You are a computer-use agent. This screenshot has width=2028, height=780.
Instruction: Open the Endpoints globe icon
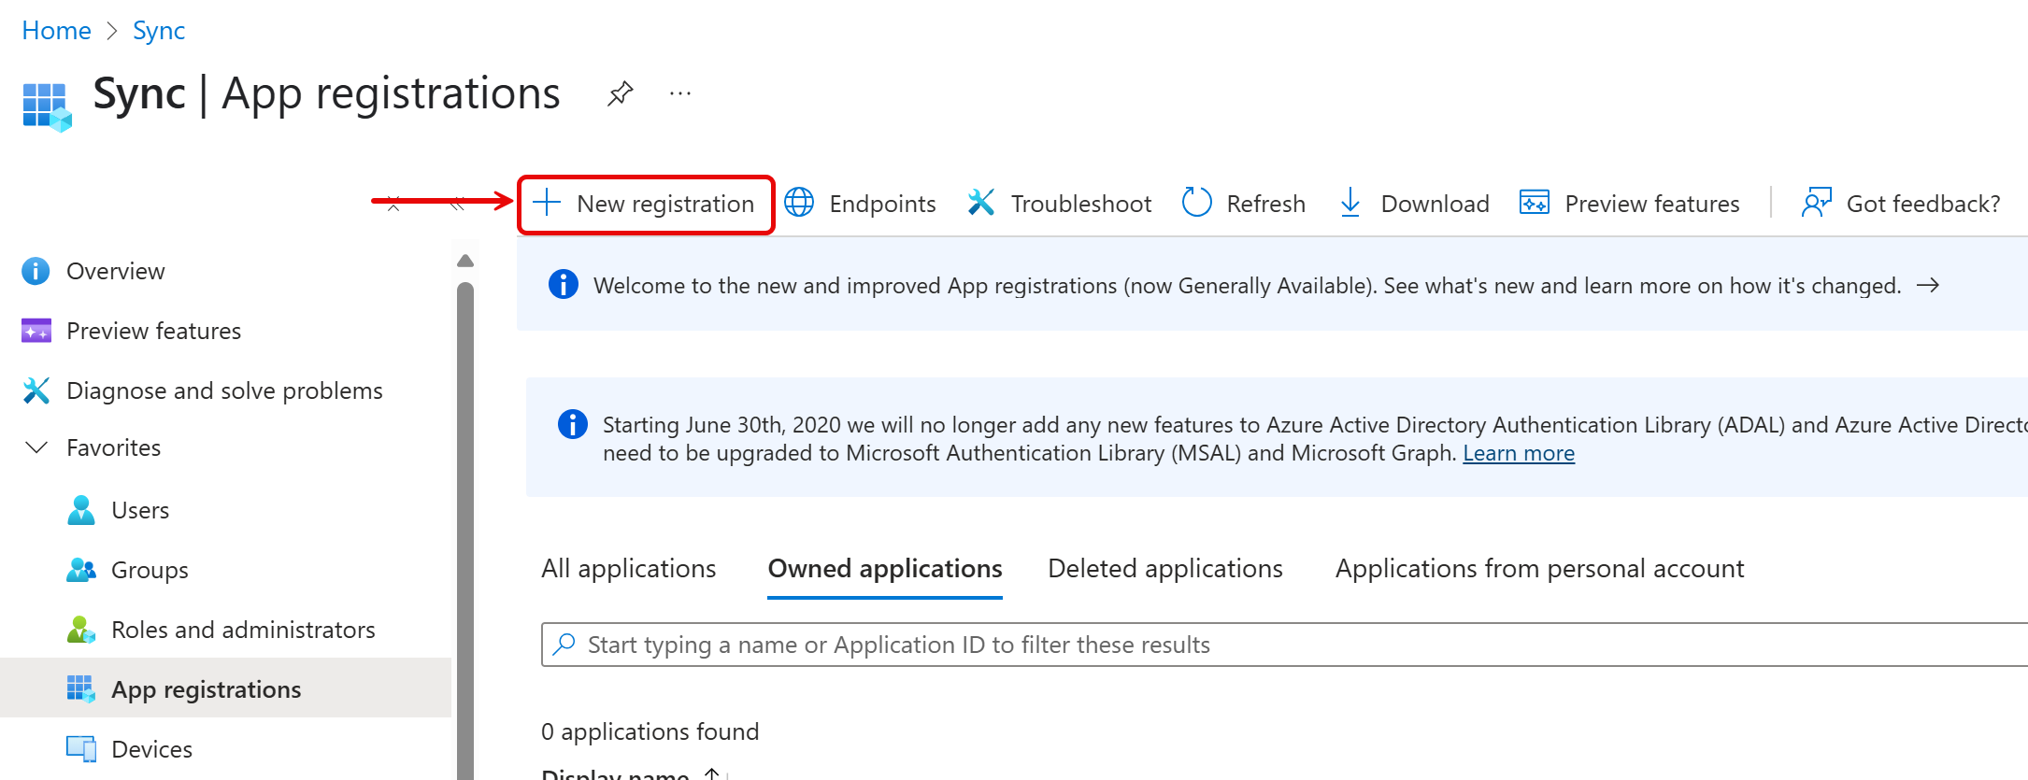pyautogui.click(x=799, y=203)
